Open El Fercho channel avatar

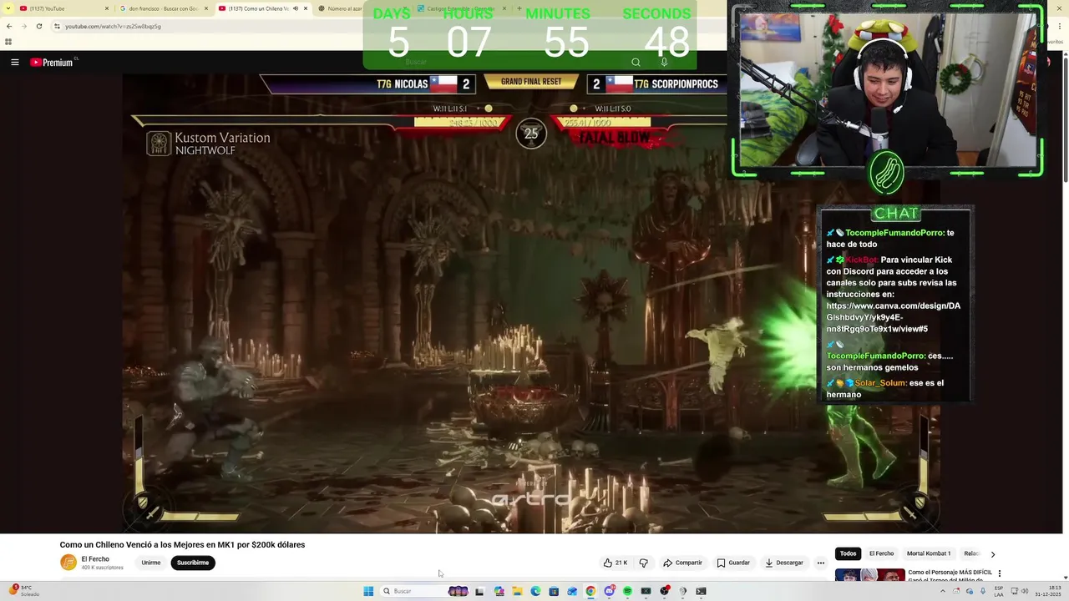tap(68, 563)
